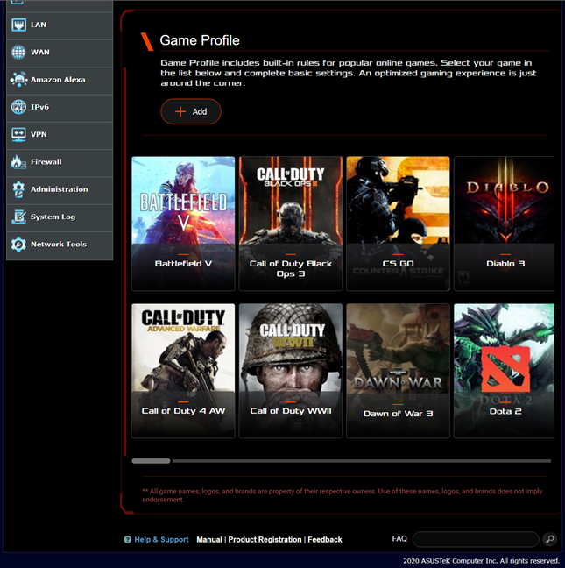The height and width of the screenshot is (568, 565).
Task: Click the Feedback link
Action: [324, 540]
